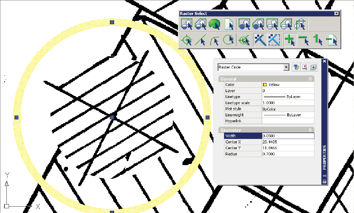Toggle the hammer tool with solid node outline

(260, 40)
